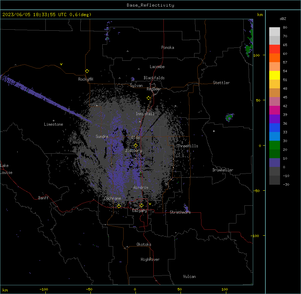
Task: Click the RockyMH label
Action: click(x=86, y=79)
